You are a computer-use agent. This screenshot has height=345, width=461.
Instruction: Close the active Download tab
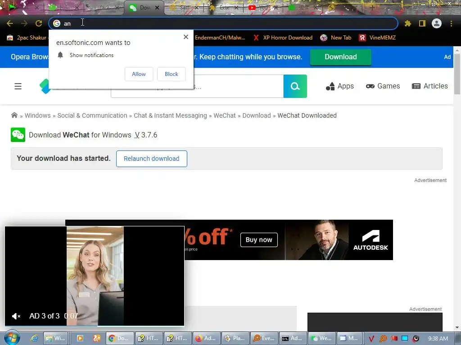pos(157,8)
